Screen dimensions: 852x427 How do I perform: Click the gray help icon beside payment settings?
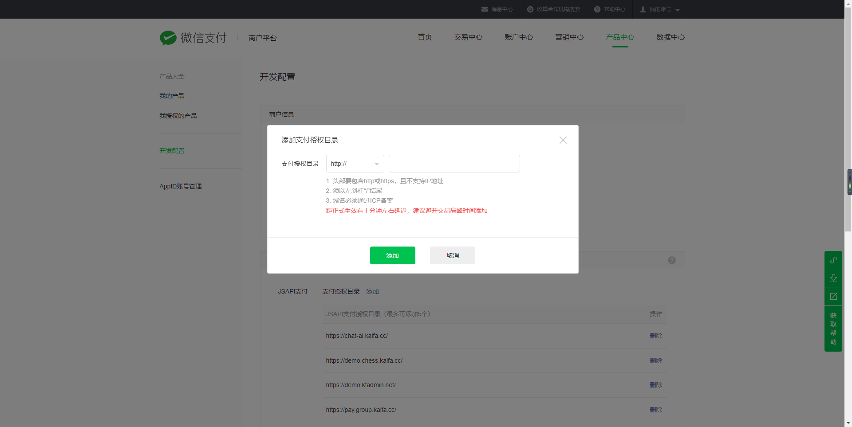pyautogui.click(x=672, y=260)
